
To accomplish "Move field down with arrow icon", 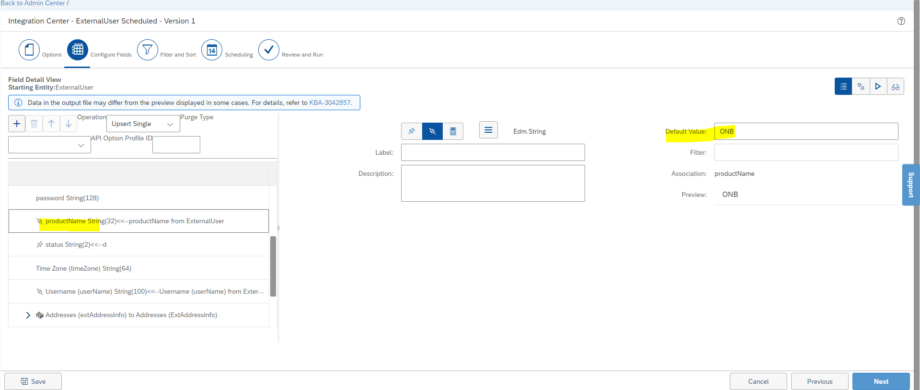I will (x=69, y=124).
